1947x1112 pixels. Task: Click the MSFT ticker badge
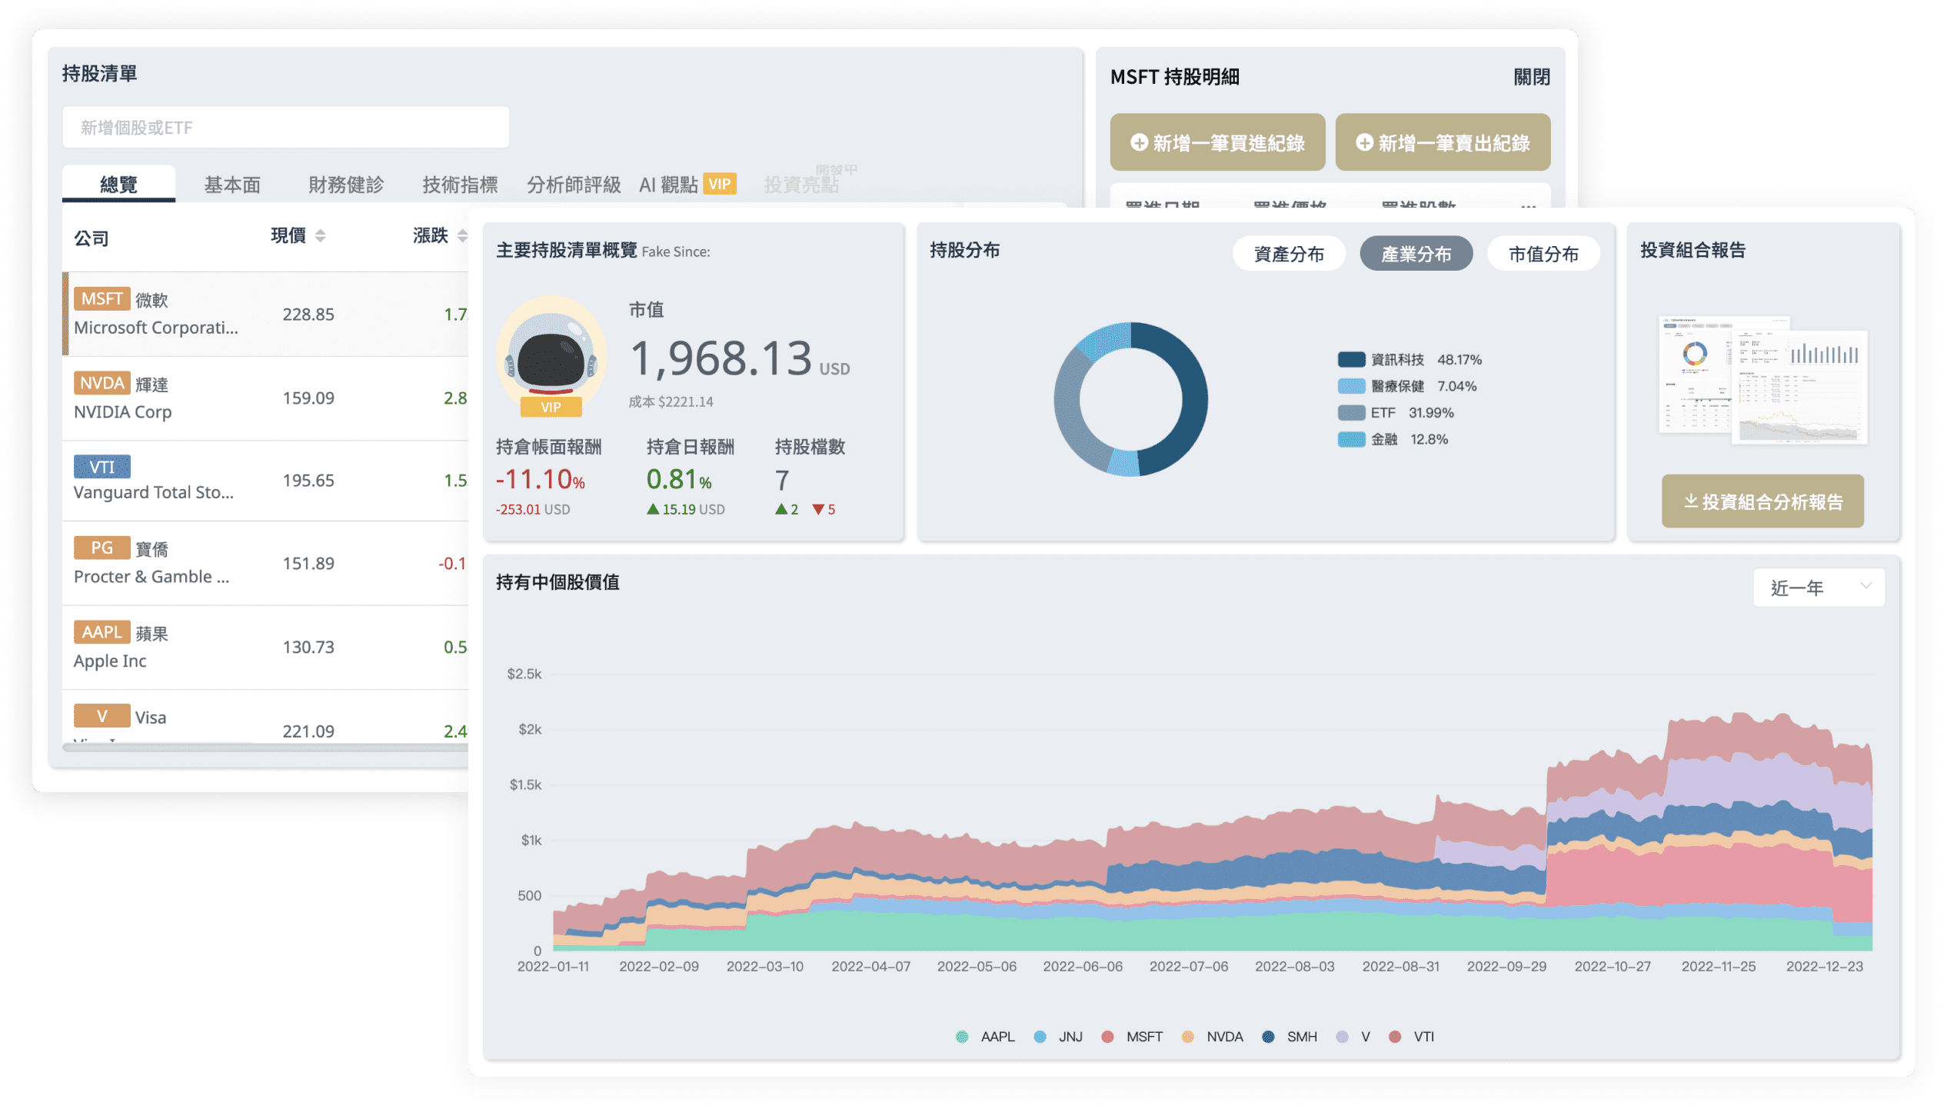click(102, 298)
